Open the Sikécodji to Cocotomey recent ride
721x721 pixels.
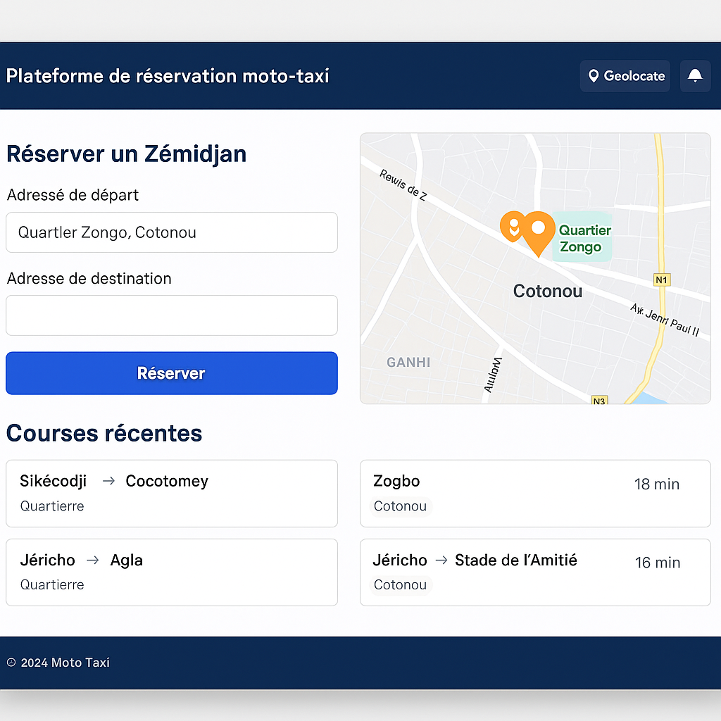(171, 494)
